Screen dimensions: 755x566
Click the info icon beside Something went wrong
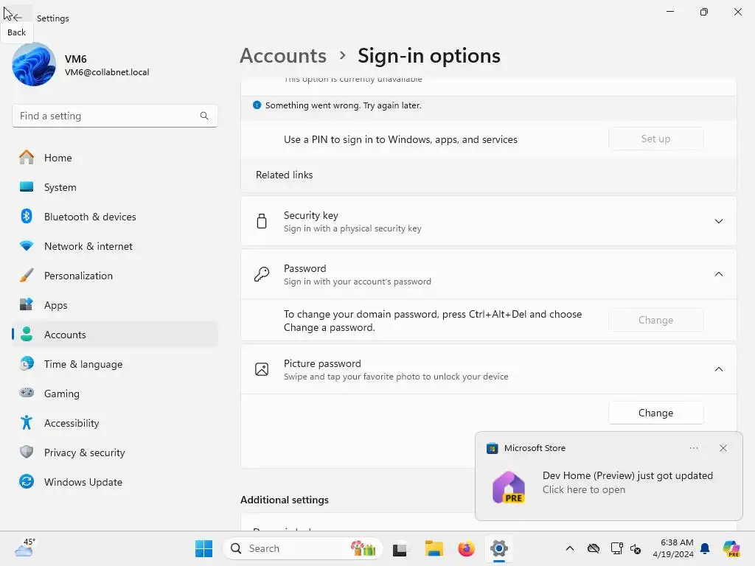(257, 105)
